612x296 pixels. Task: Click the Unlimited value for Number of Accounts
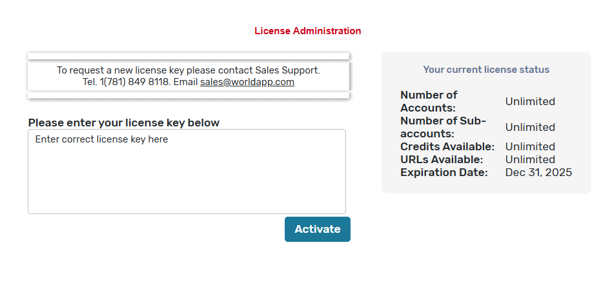coord(530,101)
